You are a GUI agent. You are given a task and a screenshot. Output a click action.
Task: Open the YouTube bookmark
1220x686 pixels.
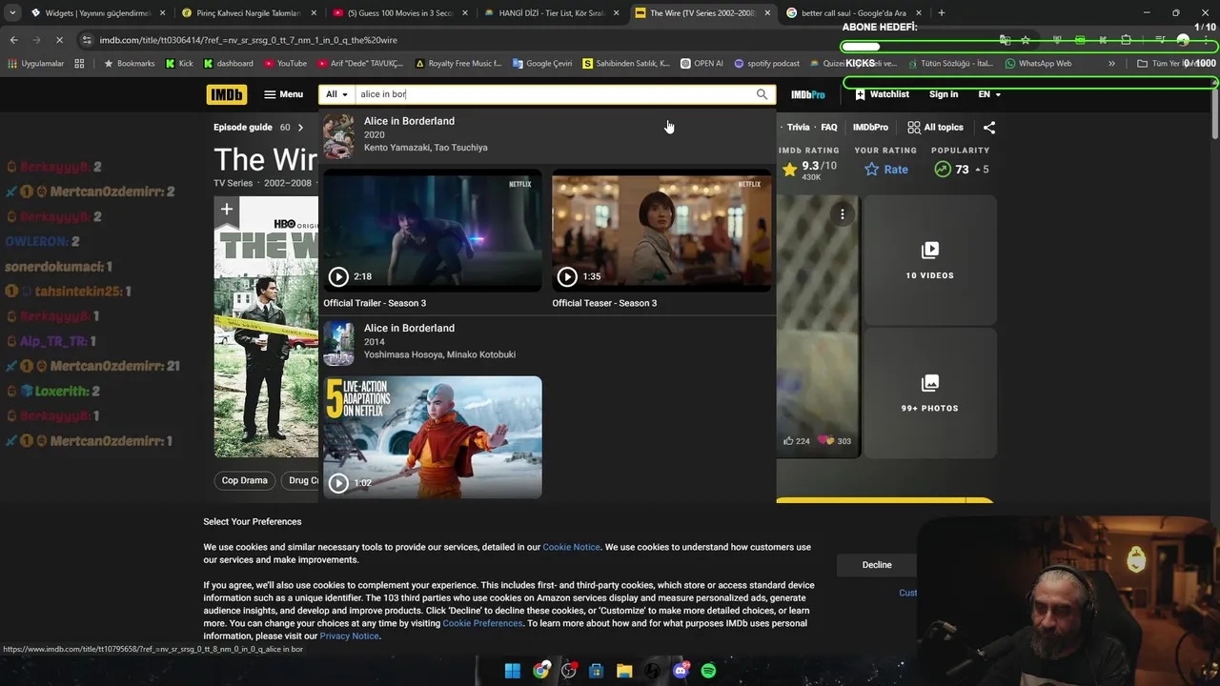coord(284,63)
